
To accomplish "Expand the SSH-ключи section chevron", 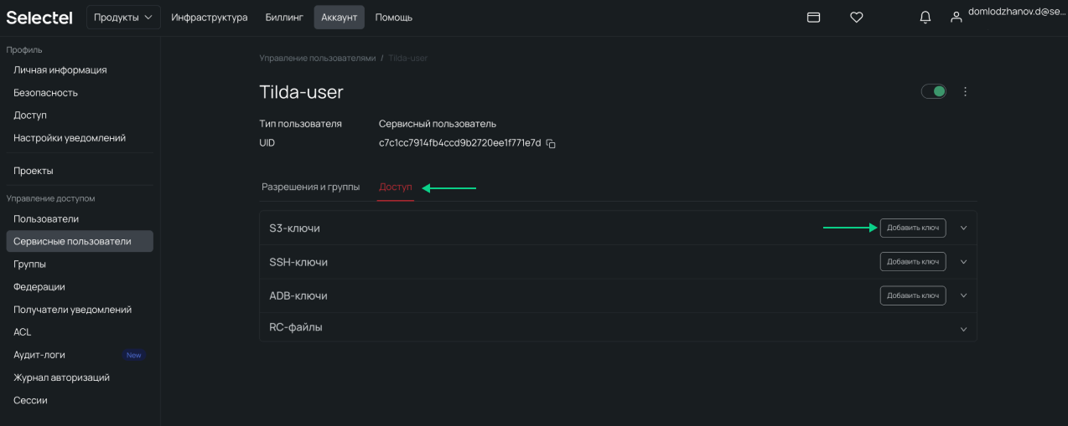I will point(963,262).
